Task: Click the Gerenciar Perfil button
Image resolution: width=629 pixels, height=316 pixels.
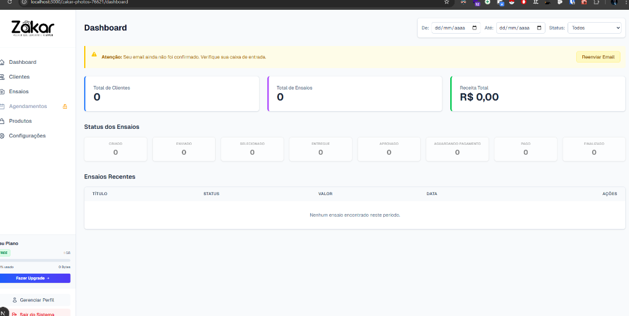Action: coord(37,300)
